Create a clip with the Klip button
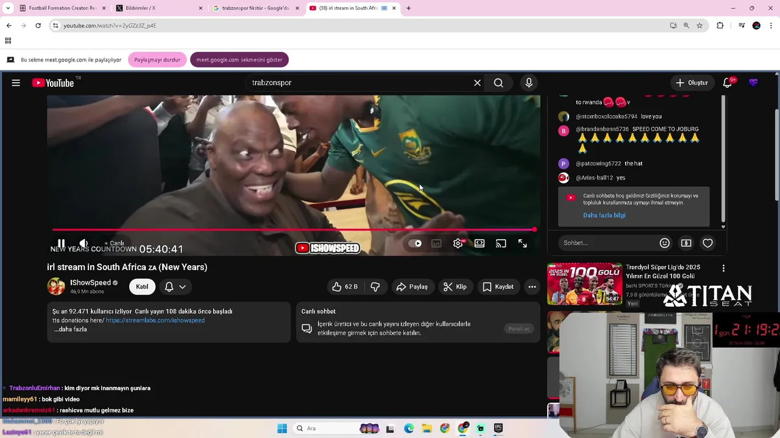This screenshot has height=438, width=780. [455, 287]
